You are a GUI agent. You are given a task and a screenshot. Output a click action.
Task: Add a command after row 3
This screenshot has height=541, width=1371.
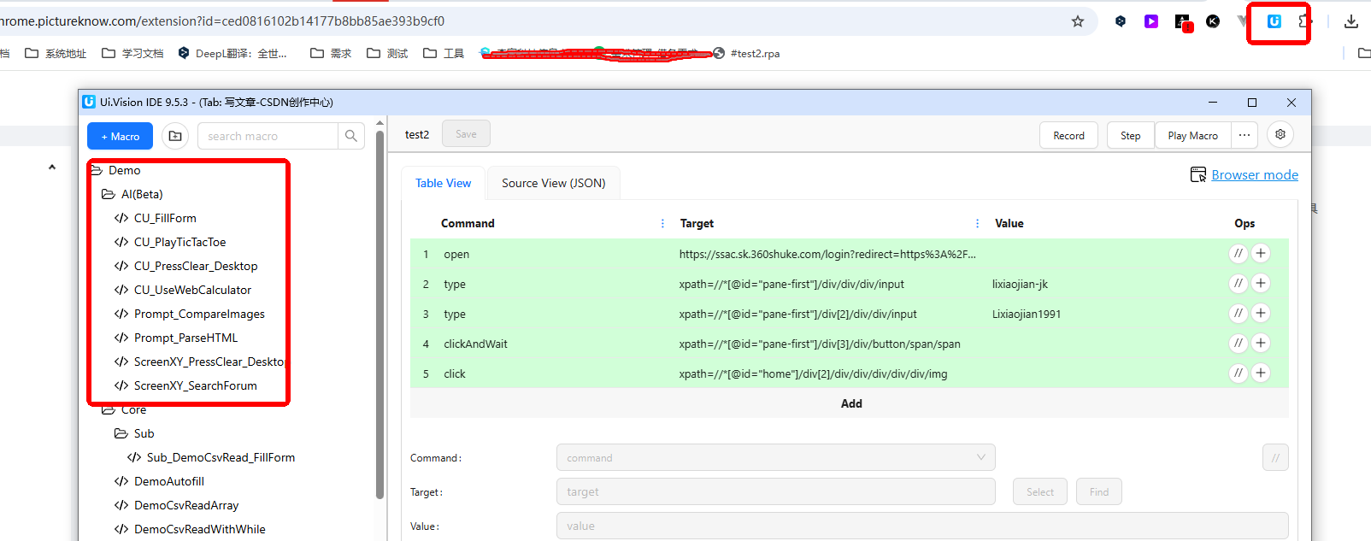(1261, 313)
